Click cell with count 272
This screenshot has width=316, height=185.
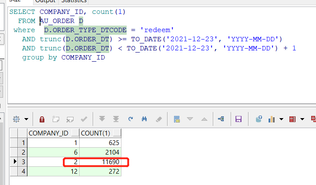[x=101, y=172]
